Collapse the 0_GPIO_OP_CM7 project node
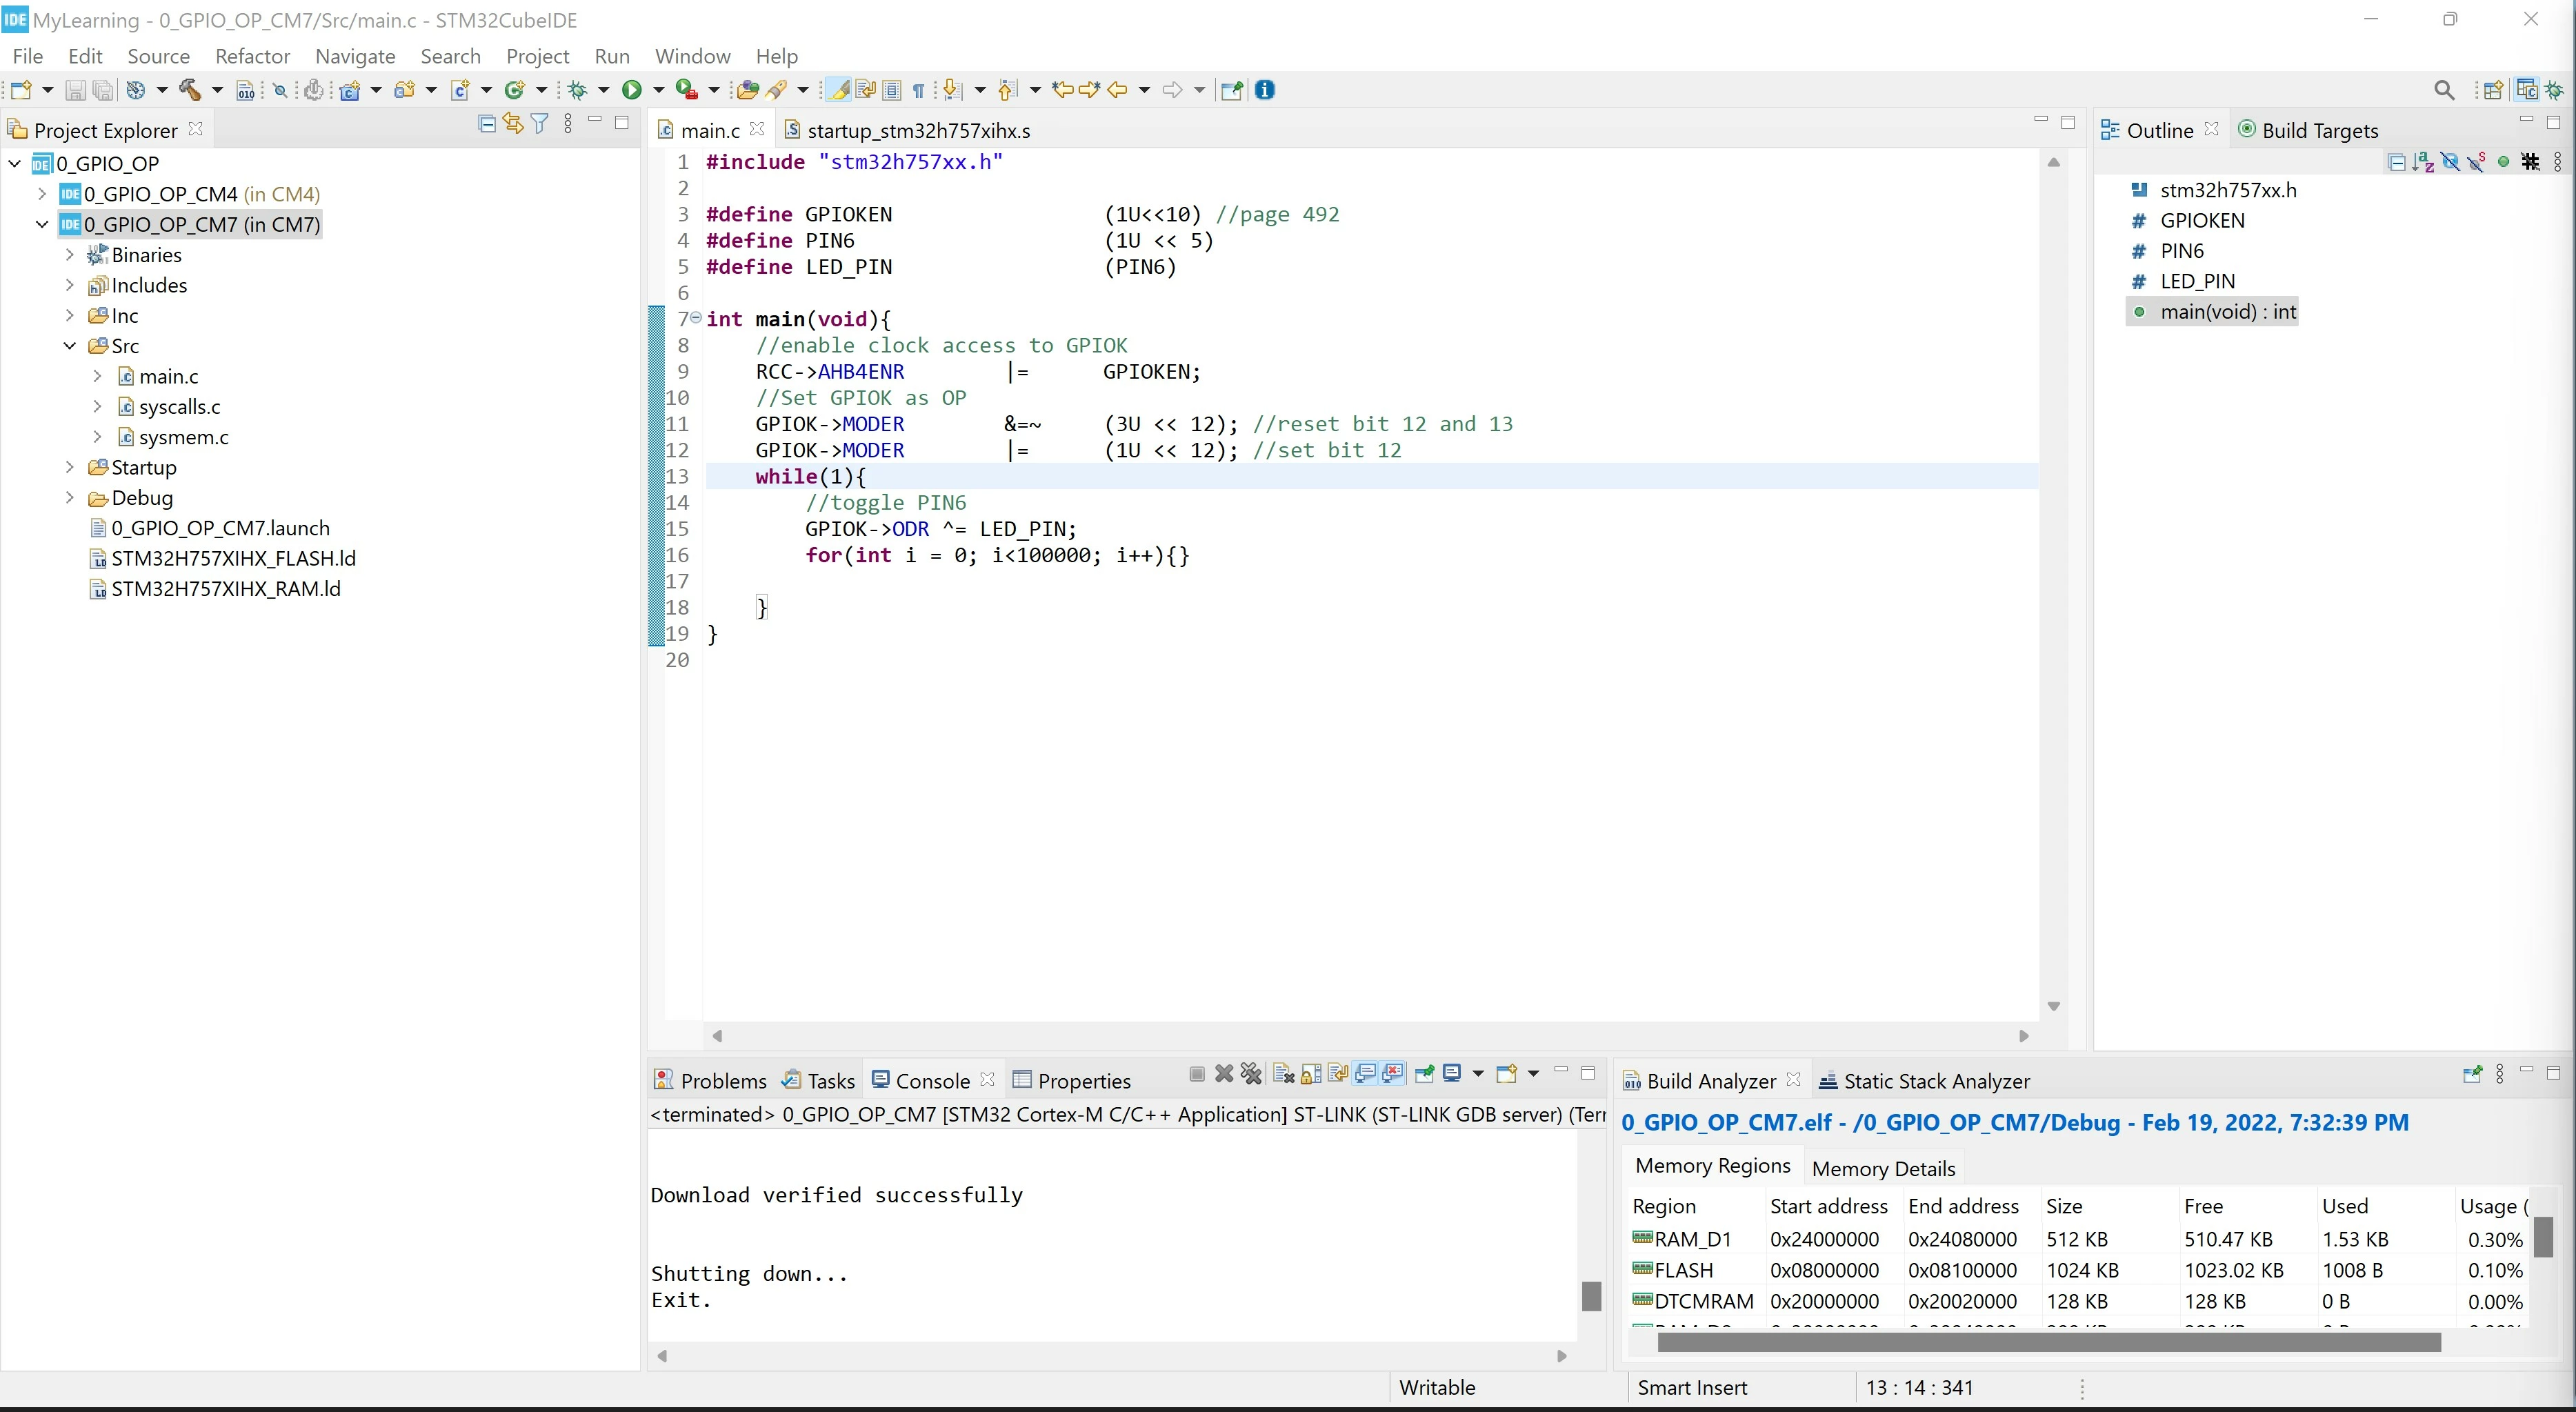Screen dimensions: 2576x1412 pyautogui.click(x=42, y=225)
